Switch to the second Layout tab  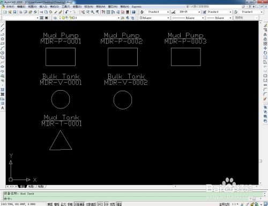point(41,187)
